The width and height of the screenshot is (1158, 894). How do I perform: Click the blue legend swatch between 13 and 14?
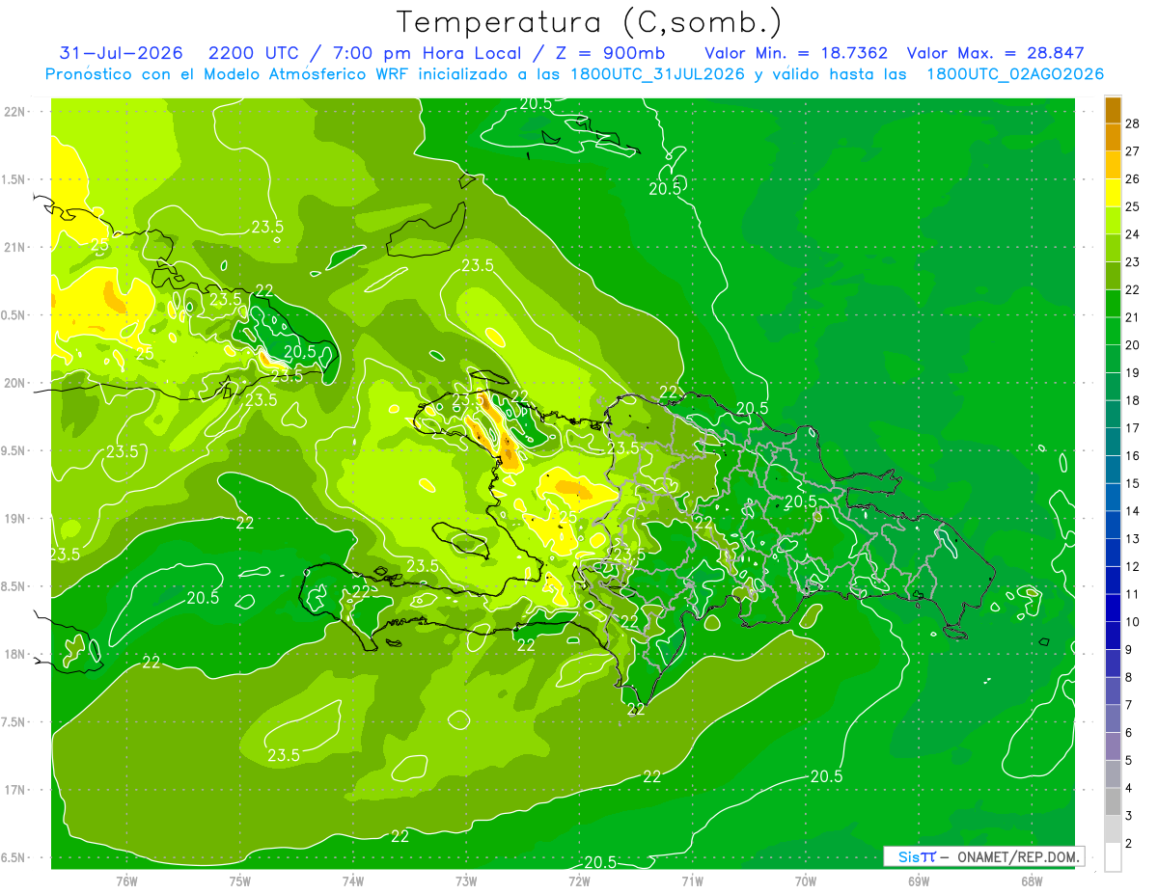[1113, 525]
